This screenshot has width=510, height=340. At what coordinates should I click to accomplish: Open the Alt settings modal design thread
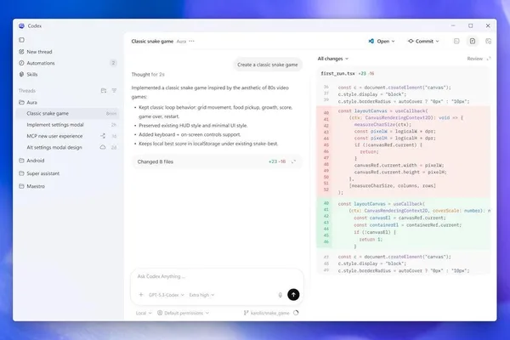68,147
